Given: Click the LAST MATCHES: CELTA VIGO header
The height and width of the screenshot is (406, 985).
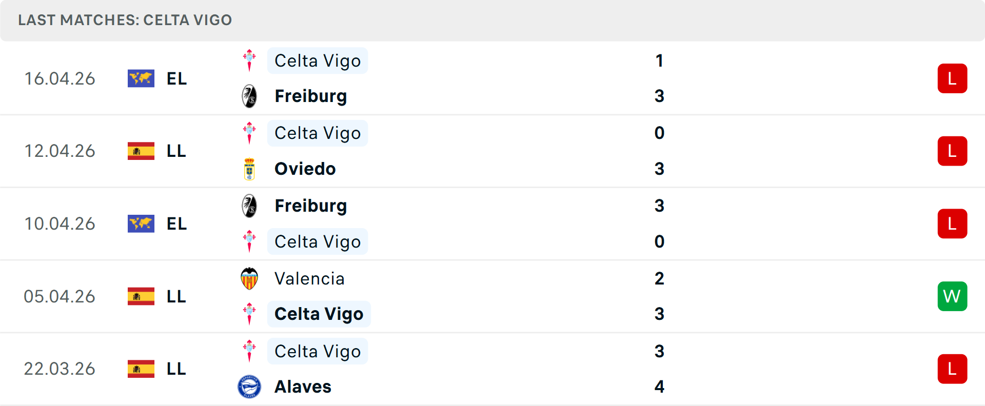Looking at the screenshot, I should pos(125,20).
